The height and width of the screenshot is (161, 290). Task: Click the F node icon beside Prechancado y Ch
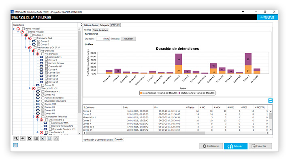30,48
